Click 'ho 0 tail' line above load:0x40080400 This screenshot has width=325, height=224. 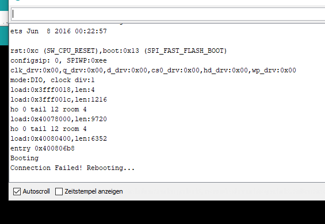[x=48, y=129]
